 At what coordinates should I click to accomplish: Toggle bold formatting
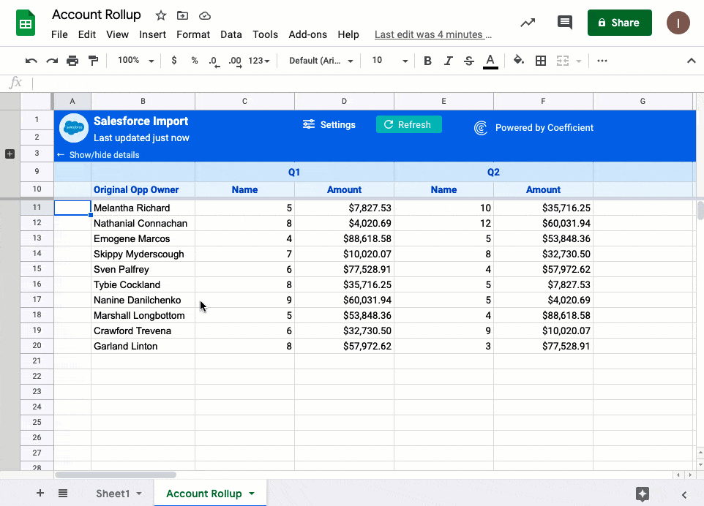(427, 61)
